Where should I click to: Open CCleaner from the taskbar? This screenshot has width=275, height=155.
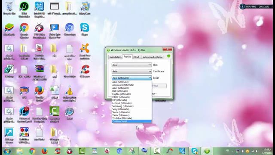pos(57,151)
